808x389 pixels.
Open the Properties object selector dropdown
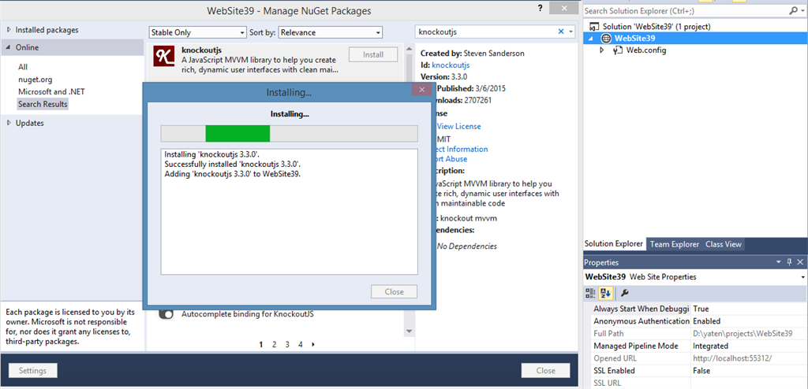coord(803,277)
